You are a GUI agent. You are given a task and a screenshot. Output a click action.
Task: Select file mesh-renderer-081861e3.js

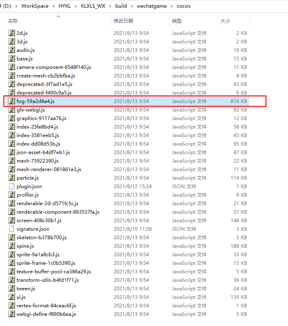tap(49, 169)
